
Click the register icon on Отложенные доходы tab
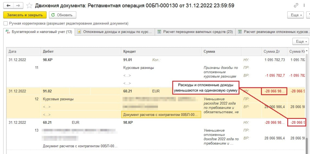coord(79,32)
